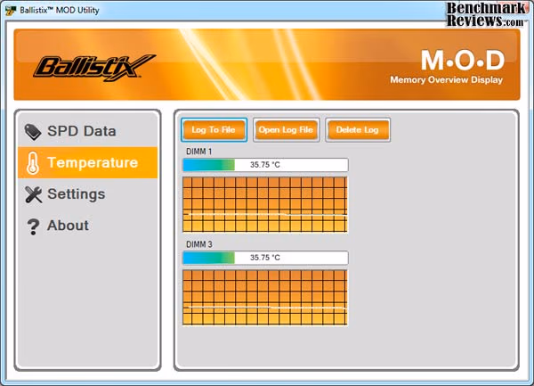Select the Temperature tab

click(x=88, y=162)
